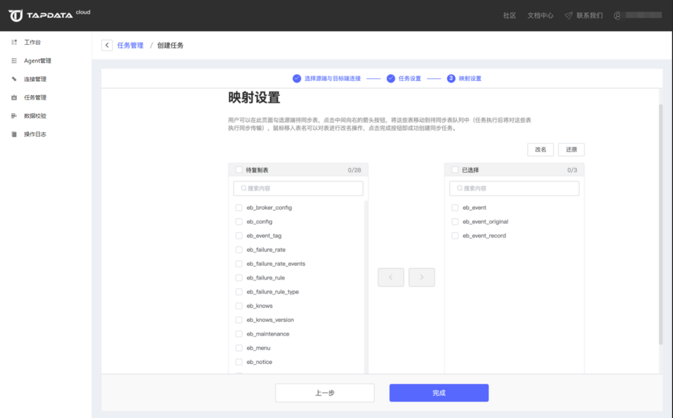Click the Agent管理 sidebar icon

(14, 61)
